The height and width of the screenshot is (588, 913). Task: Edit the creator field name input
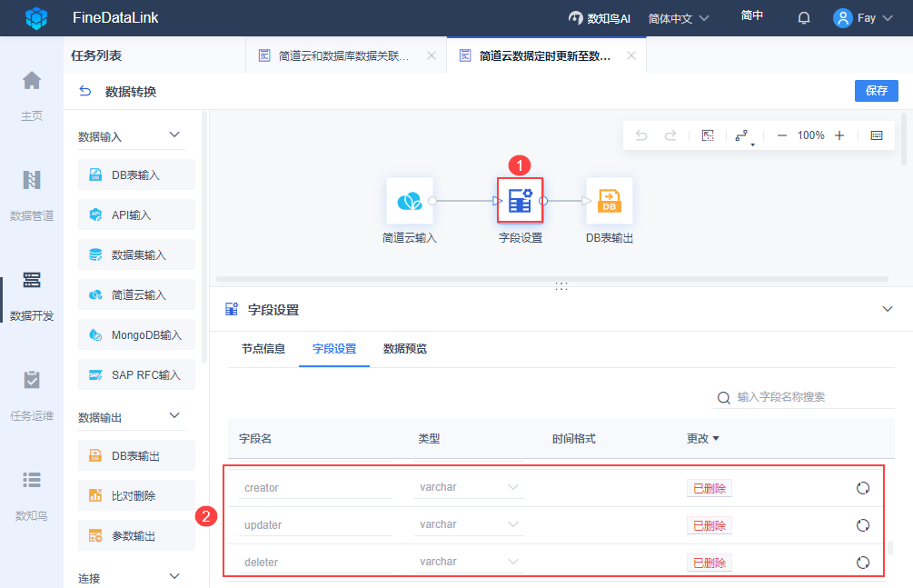(x=315, y=488)
